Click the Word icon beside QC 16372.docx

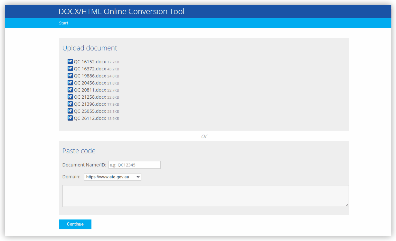click(70, 69)
